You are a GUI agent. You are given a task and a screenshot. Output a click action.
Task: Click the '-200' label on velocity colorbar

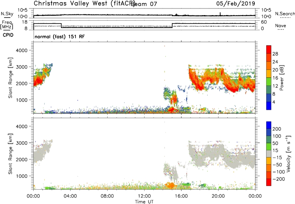pyautogui.click(x=279, y=179)
